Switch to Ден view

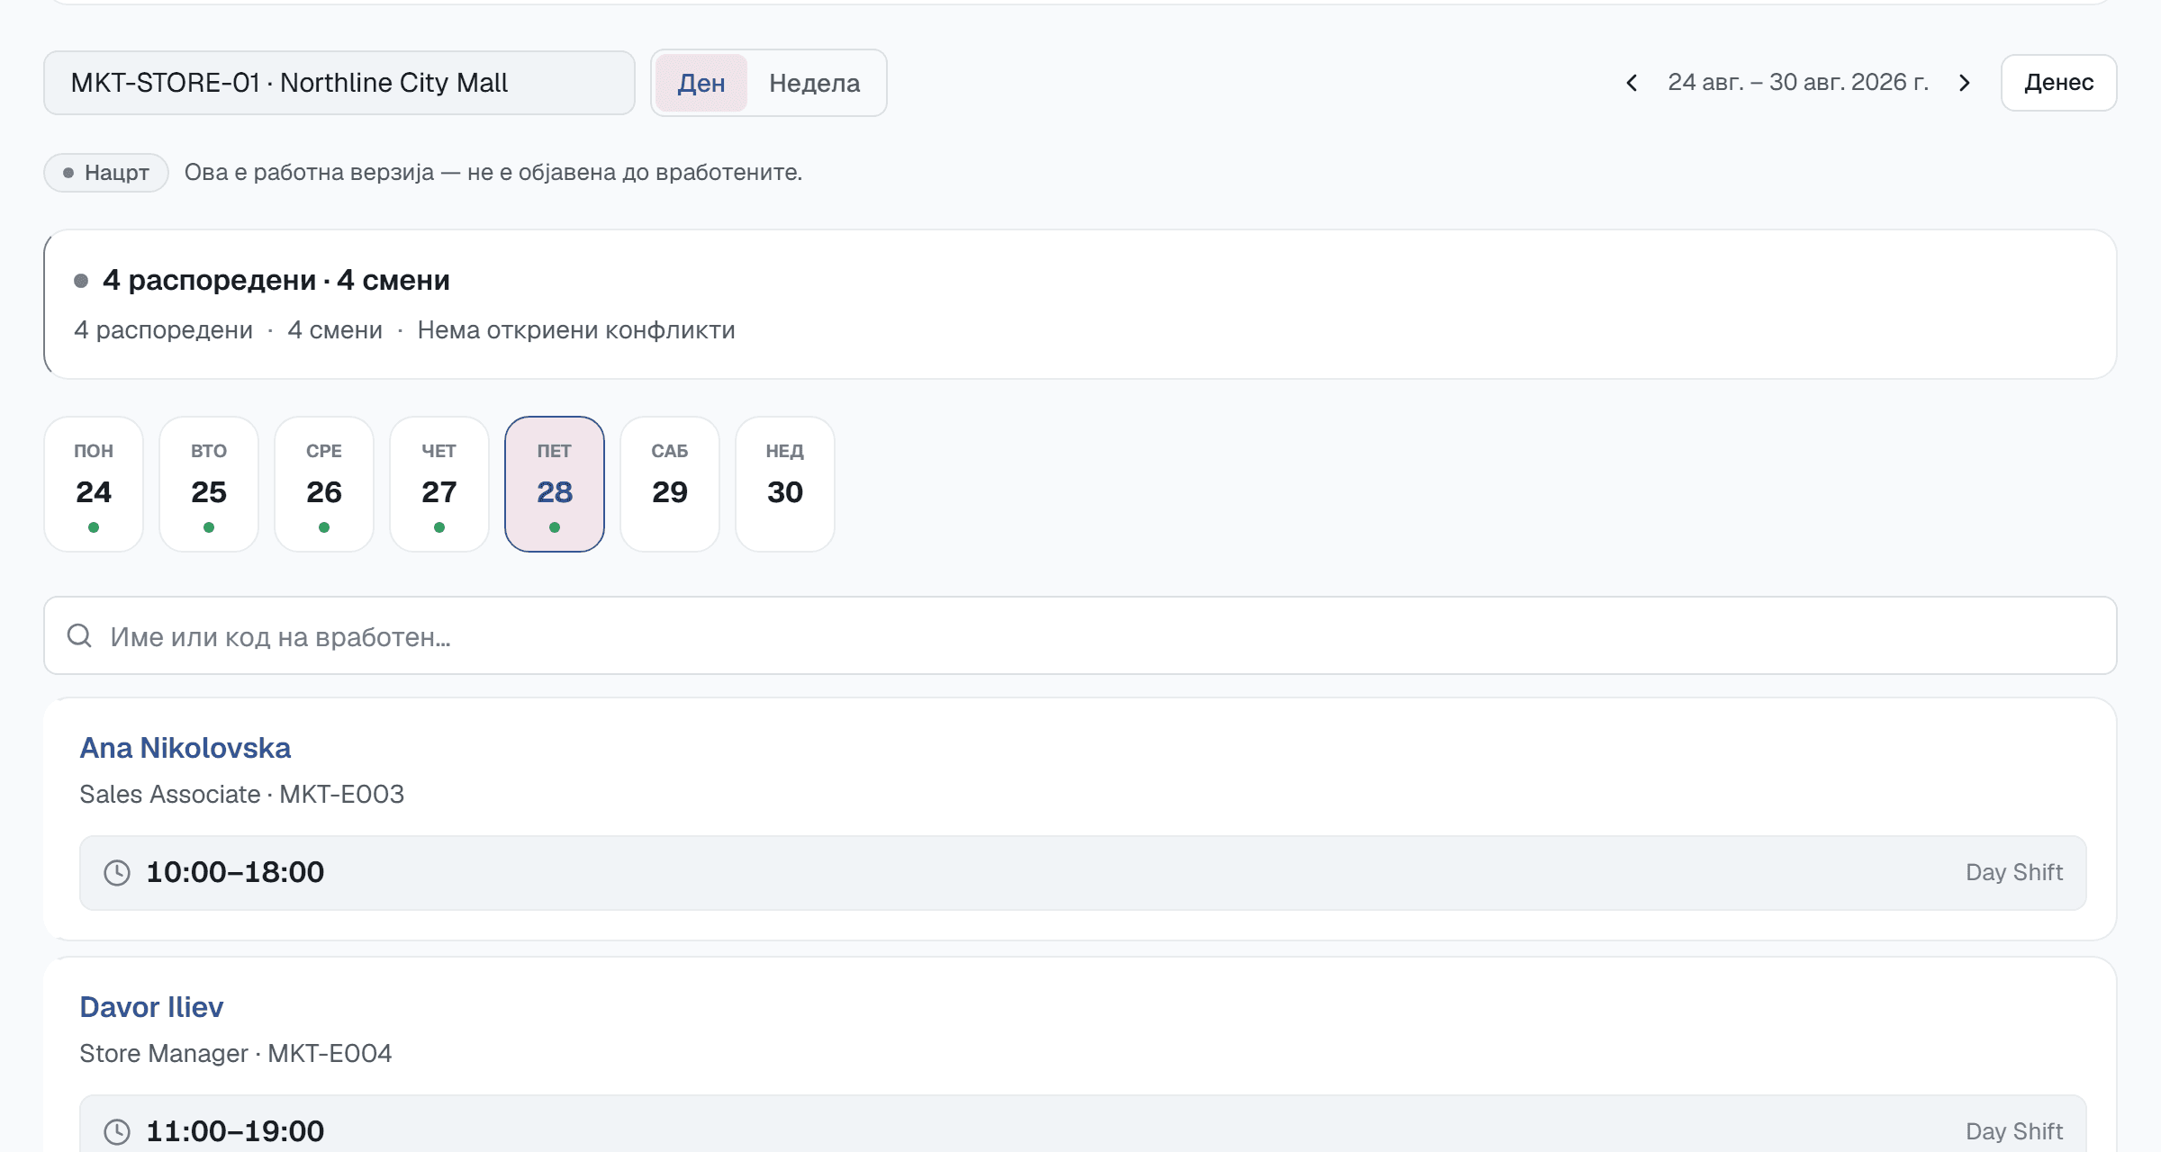click(x=701, y=83)
